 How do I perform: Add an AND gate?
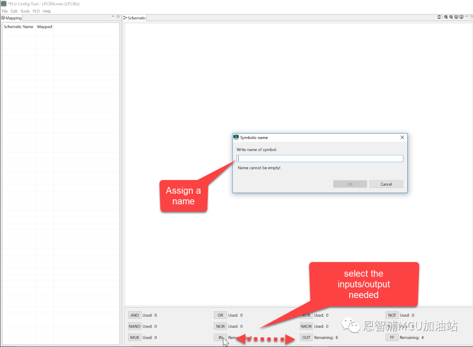click(x=134, y=315)
